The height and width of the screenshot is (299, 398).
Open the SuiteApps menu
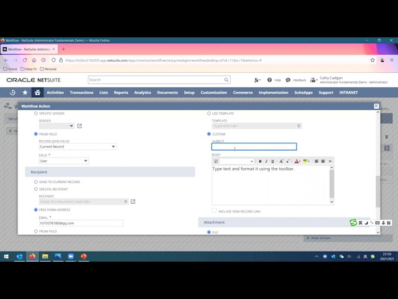tap(303, 93)
